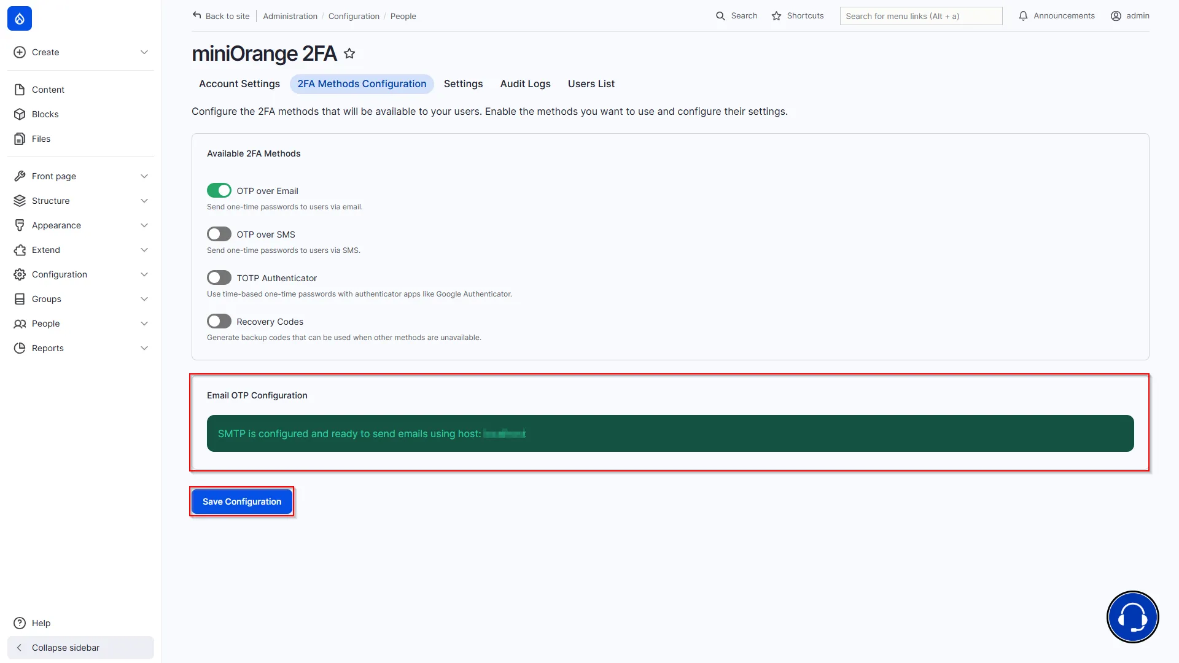Viewport: 1179px width, 663px height.
Task: Expand the Front page chevron
Action: (144, 176)
